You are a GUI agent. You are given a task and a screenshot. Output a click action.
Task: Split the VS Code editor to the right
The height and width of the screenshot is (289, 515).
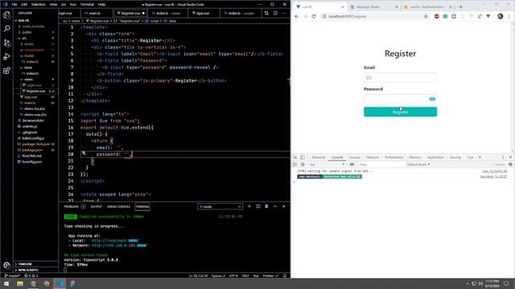(275, 13)
